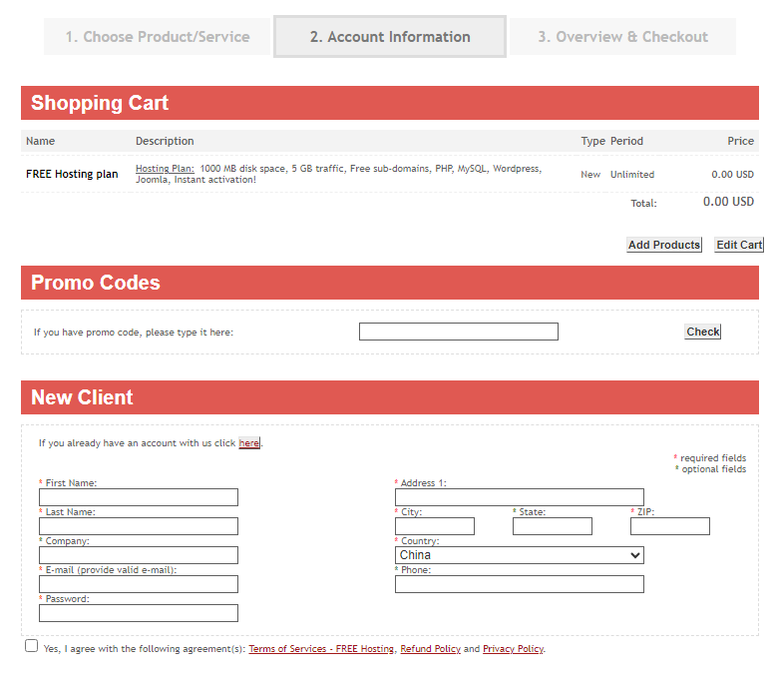This screenshot has height=692, width=773.
Task: Click into the First Name field
Action: (139, 497)
